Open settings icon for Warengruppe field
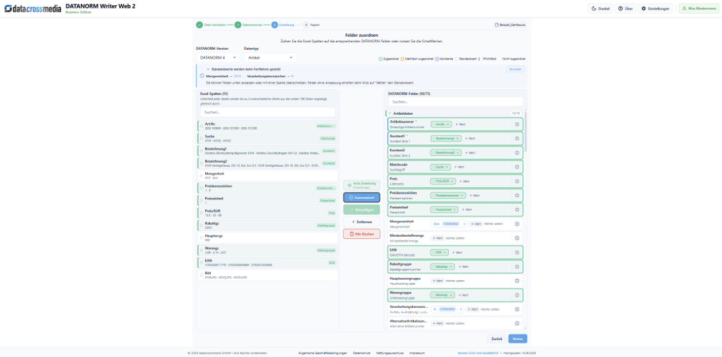The height and width of the screenshot is (357, 722). pyautogui.click(x=517, y=295)
